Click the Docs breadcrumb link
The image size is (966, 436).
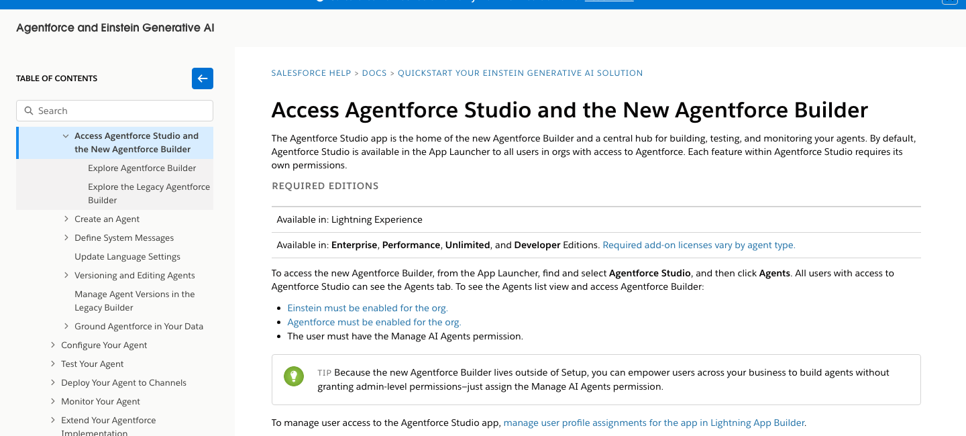[374, 73]
